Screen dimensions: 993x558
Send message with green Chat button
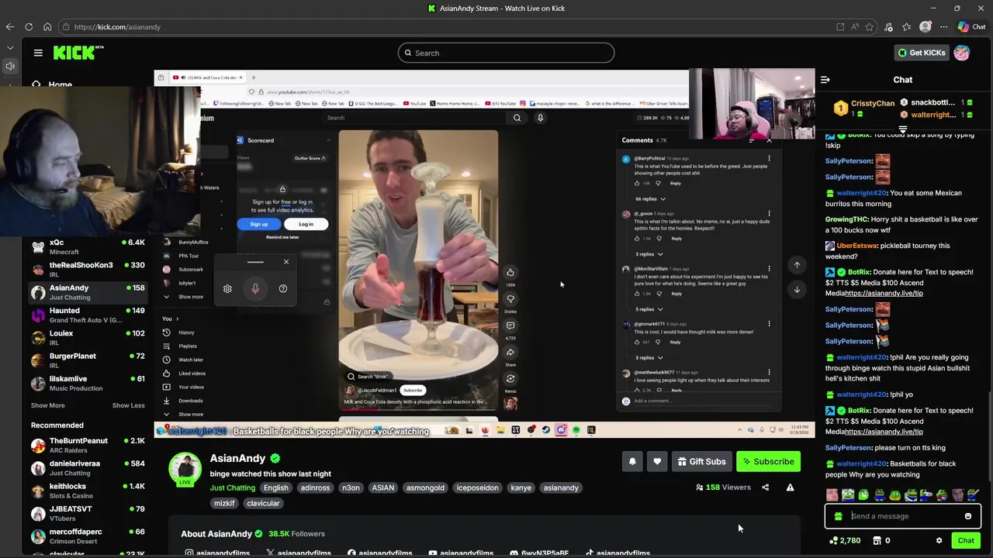click(x=966, y=541)
